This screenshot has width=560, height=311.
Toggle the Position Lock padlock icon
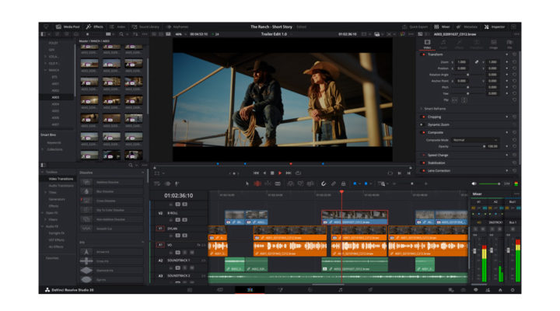pyautogui.click(x=343, y=183)
